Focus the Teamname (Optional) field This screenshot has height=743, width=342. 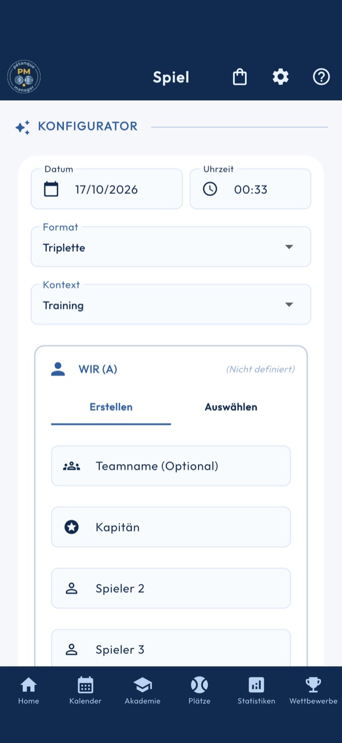pos(171,466)
